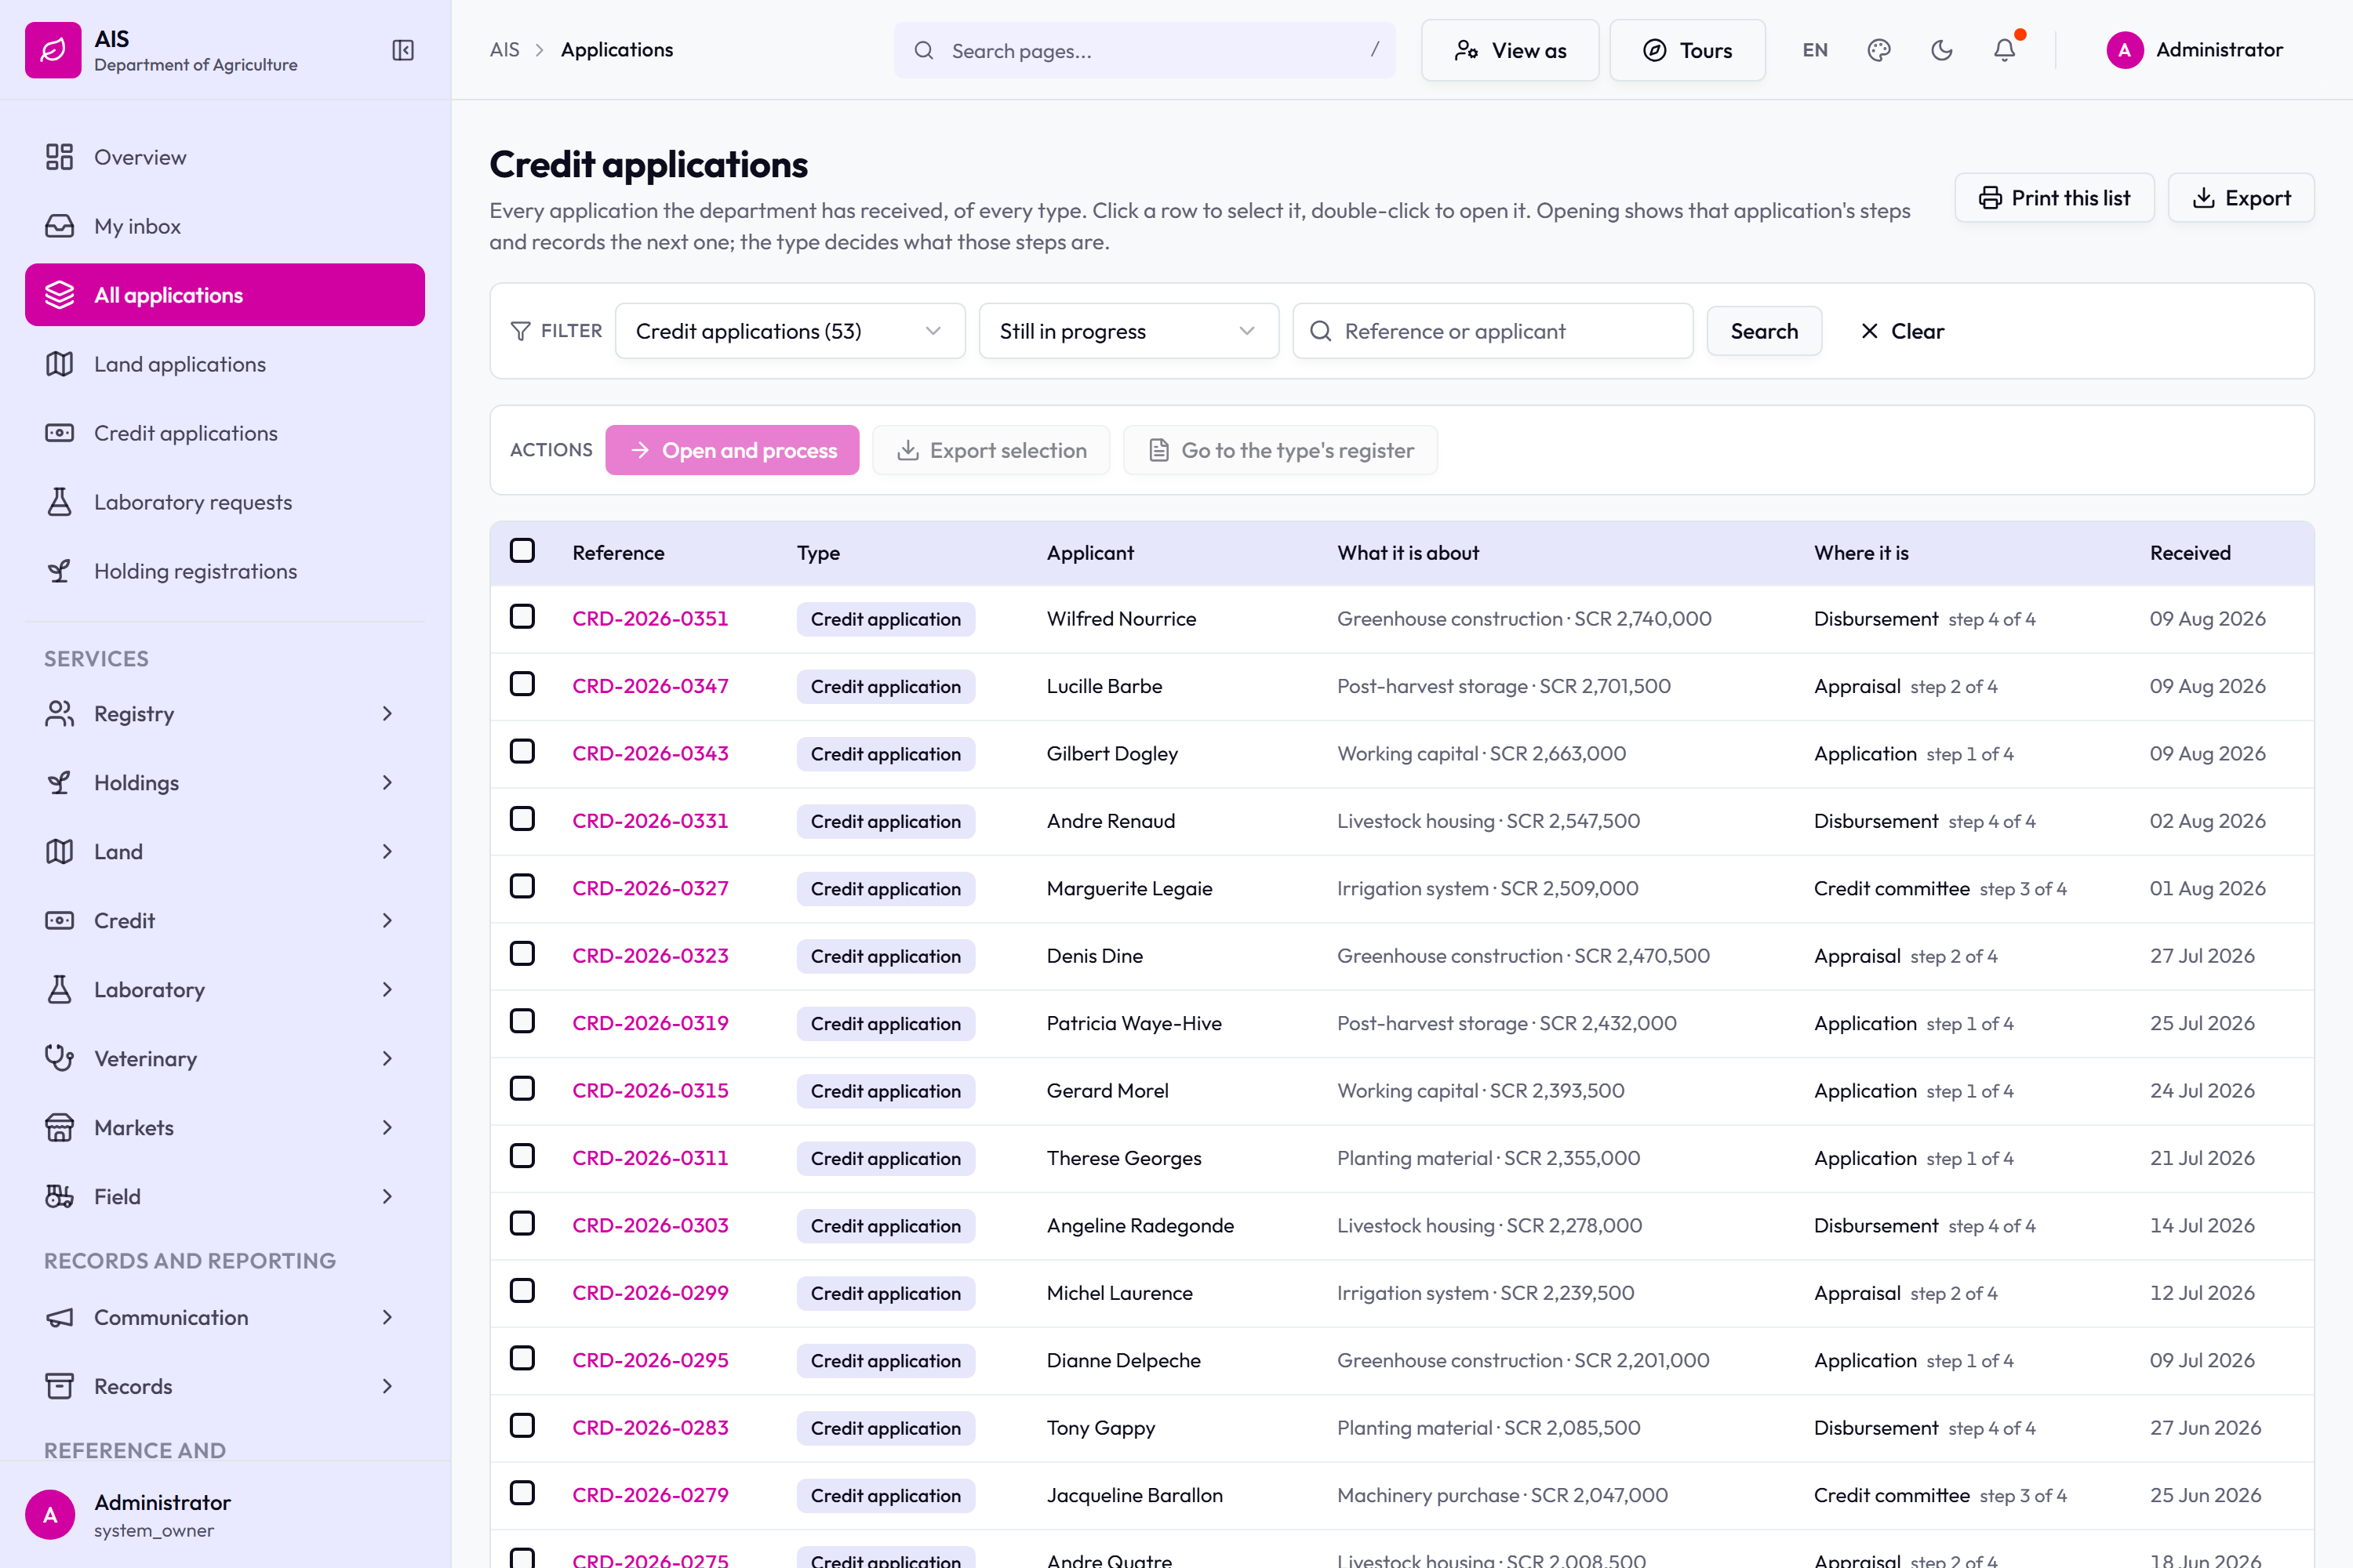Open the Credit applications (53) type dropdown
This screenshot has width=2353, height=1568.
pos(789,331)
